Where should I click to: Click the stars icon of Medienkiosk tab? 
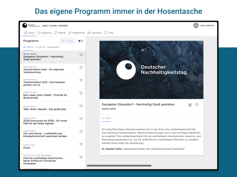point(70,33)
